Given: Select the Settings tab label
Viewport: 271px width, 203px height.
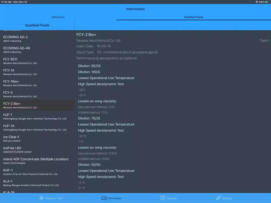Looking at the screenshot, I should tap(227, 198).
